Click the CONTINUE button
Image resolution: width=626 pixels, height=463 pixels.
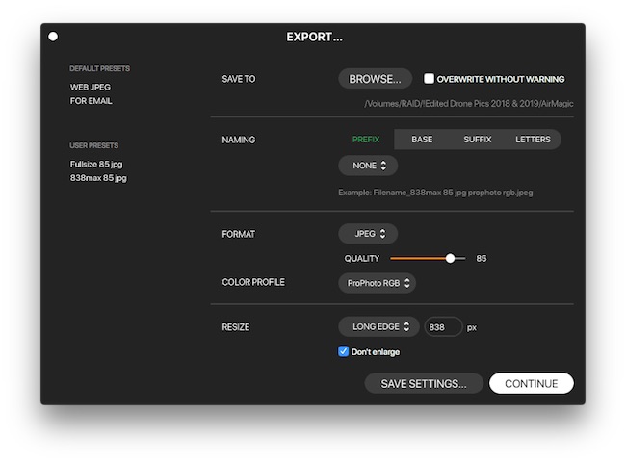click(x=532, y=383)
